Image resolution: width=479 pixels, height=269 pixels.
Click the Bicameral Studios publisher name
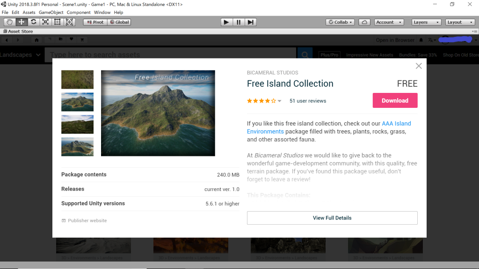tap(273, 72)
